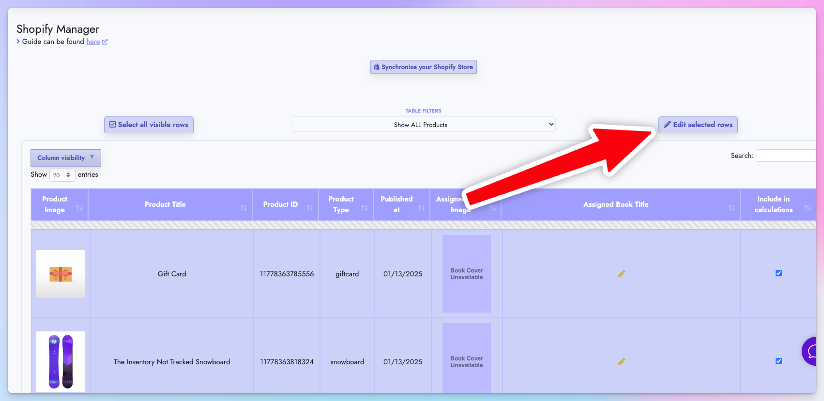Open the Show ALL Products filter dropdown
824x401 pixels.
click(x=423, y=125)
